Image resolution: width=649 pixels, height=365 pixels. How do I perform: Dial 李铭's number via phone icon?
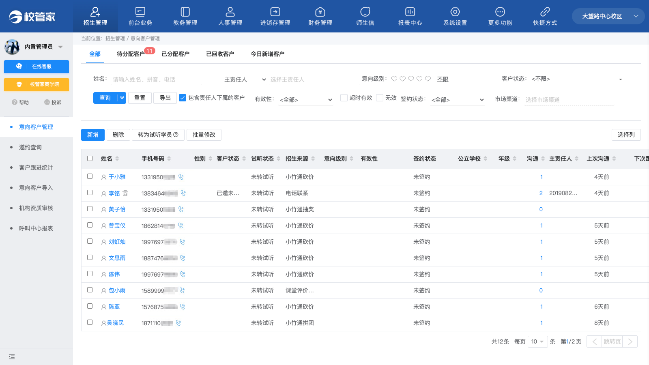(183, 193)
